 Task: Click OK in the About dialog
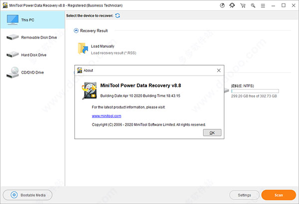[212, 133]
